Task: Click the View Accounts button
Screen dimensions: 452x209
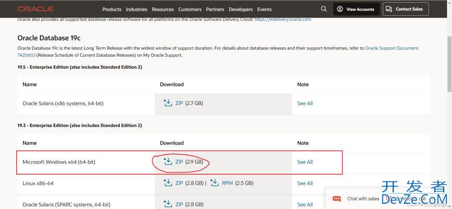Action: point(356,9)
